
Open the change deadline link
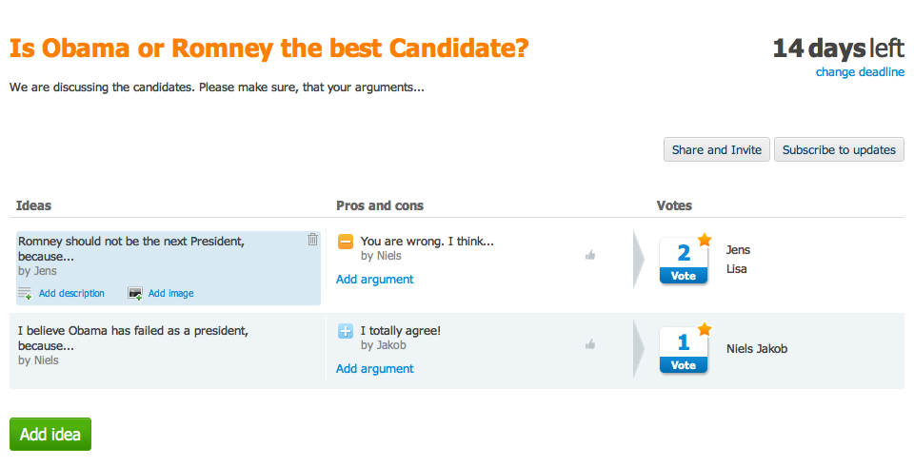tap(860, 72)
